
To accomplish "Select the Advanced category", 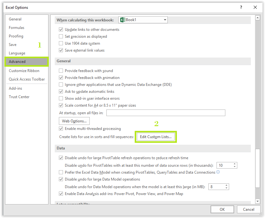I will tap(26, 62).
